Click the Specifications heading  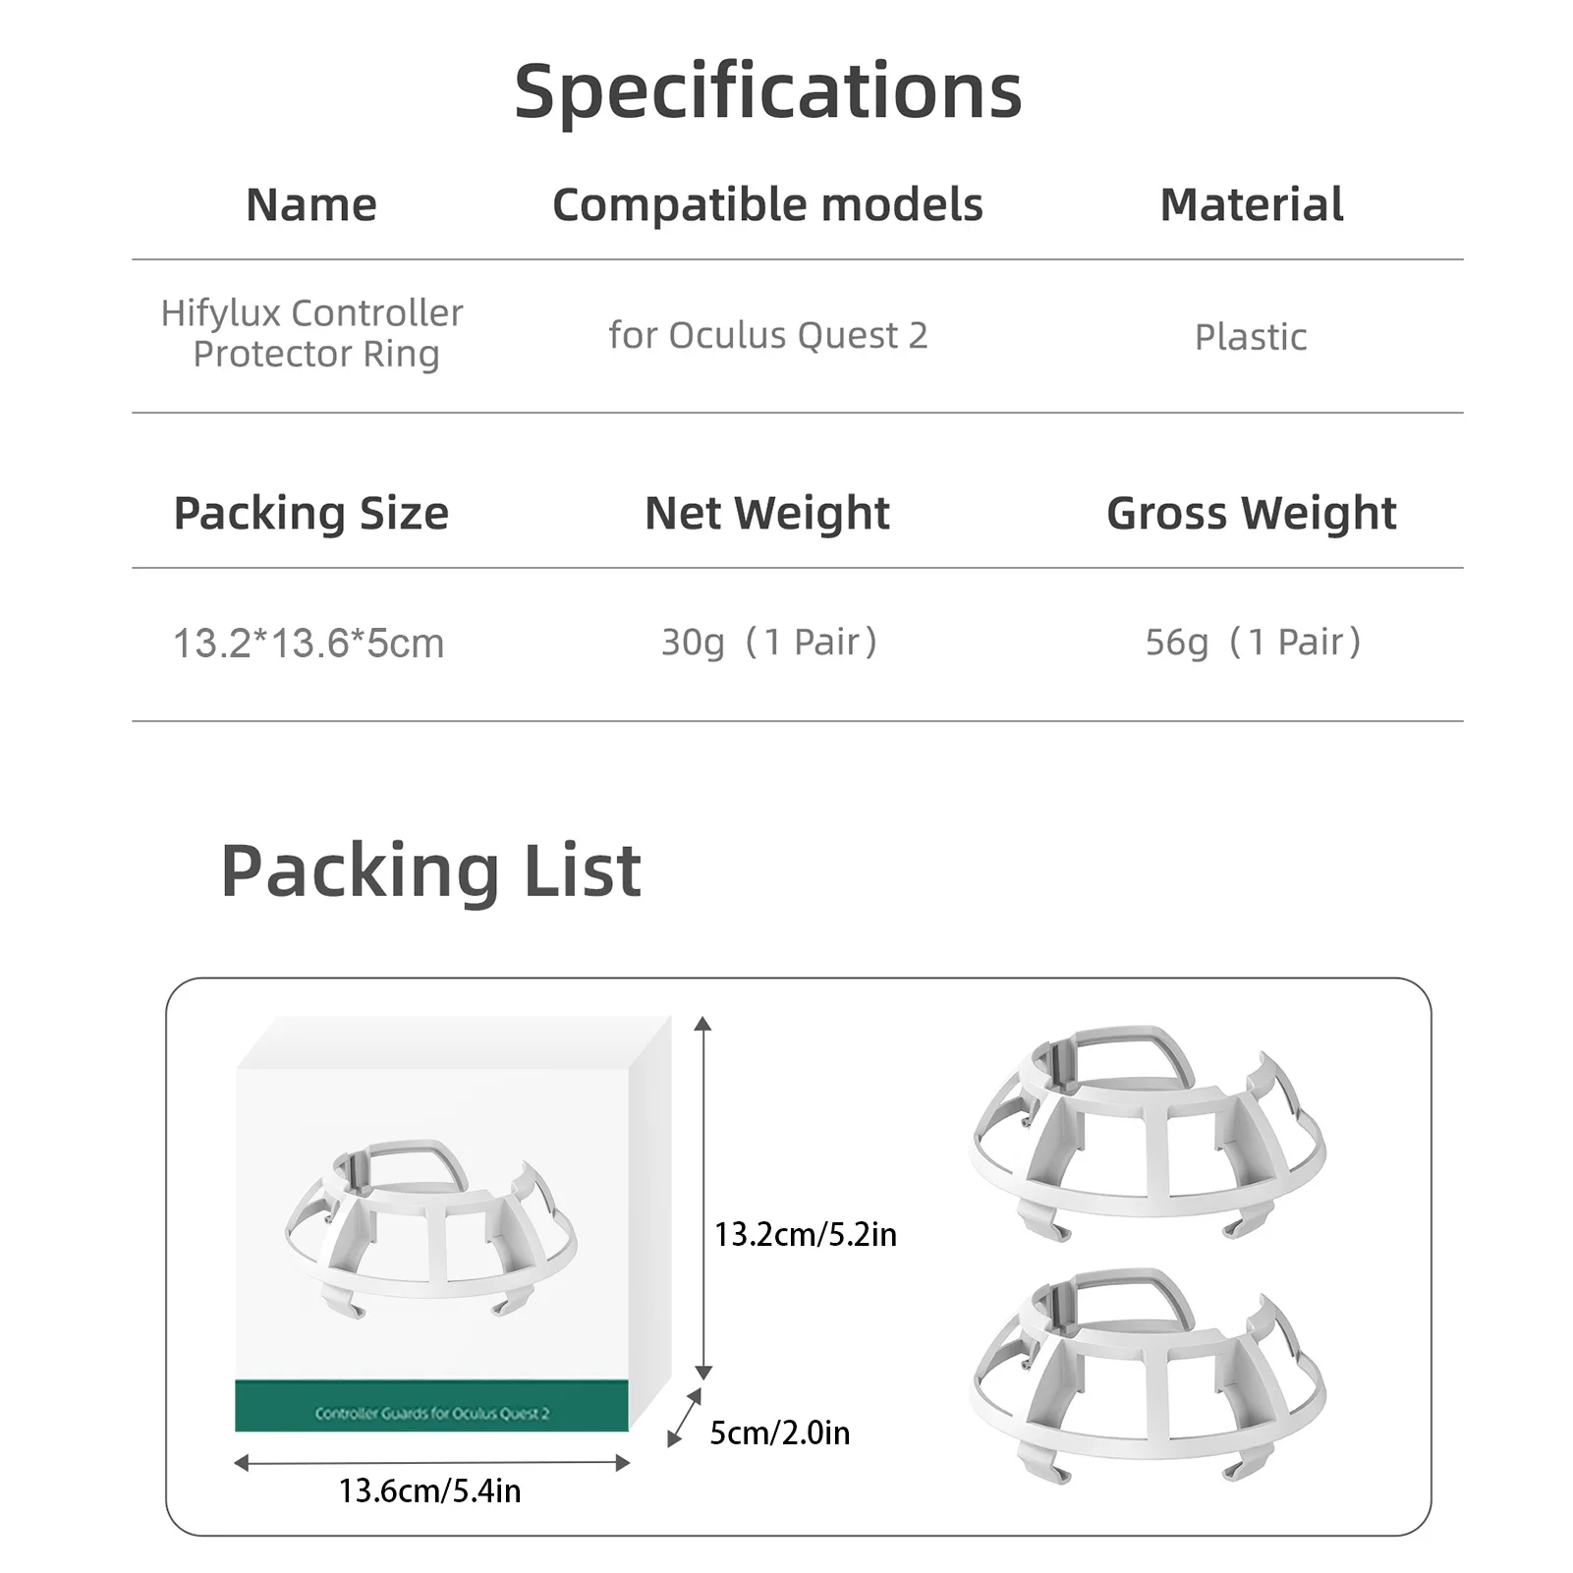coord(767,91)
